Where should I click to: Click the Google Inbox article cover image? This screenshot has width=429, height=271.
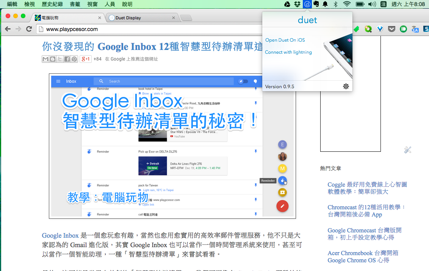pos(172,146)
